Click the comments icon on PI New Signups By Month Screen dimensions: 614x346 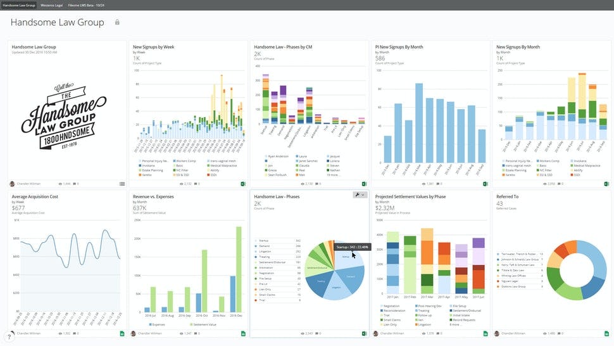[x=438, y=184]
